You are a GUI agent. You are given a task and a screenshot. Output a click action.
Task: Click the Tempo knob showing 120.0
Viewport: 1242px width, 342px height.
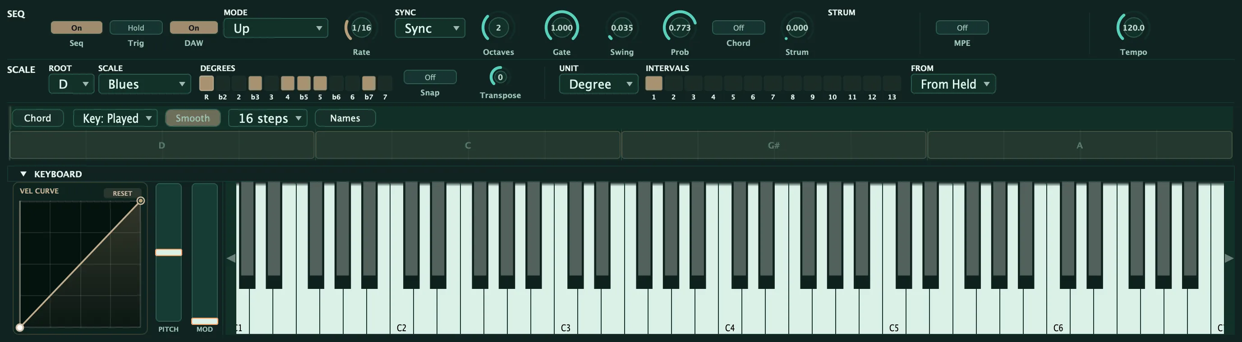click(x=1133, y=27)
